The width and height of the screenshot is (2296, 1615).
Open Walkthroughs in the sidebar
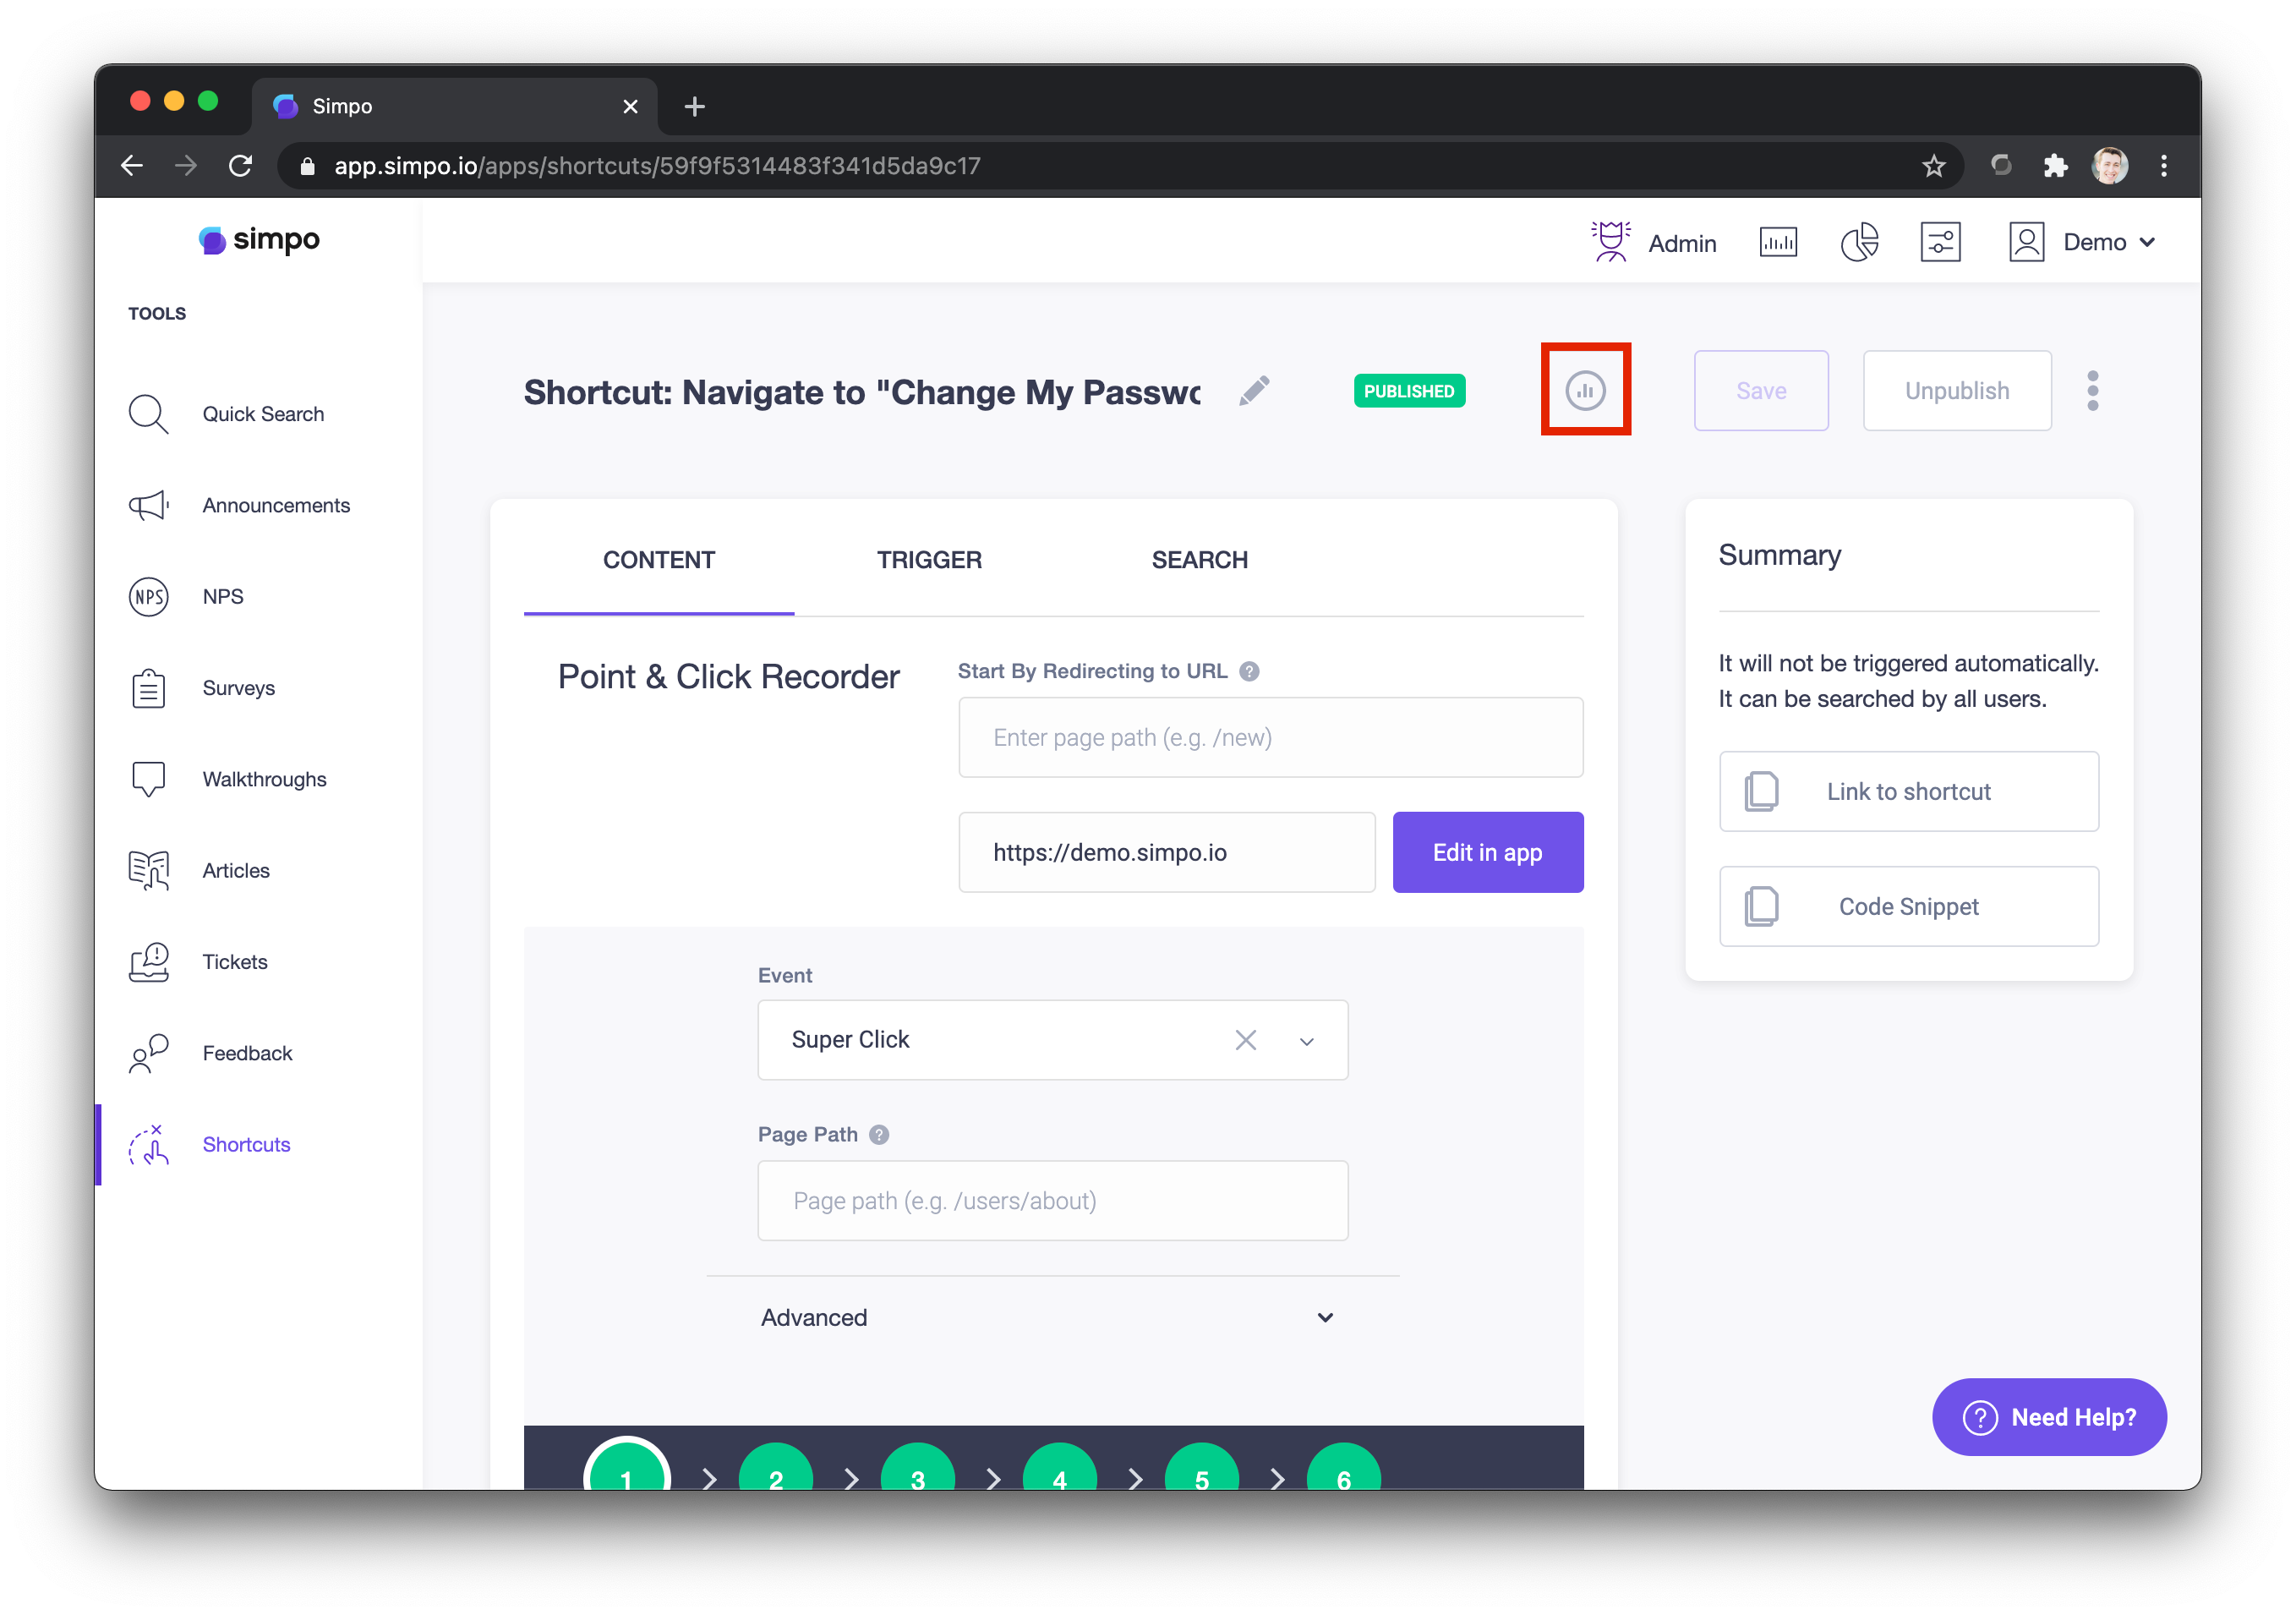(264, 779)
